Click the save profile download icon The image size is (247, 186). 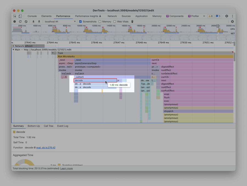click(39, 22)
